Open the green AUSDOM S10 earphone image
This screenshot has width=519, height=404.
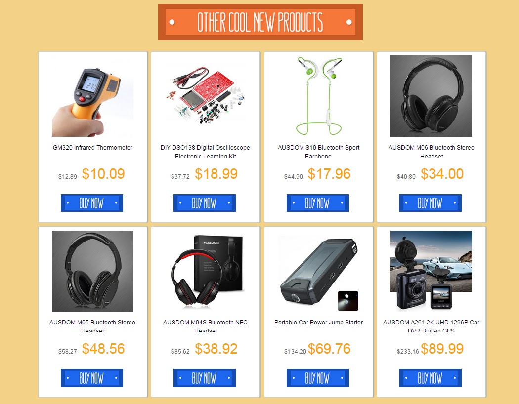318,96
